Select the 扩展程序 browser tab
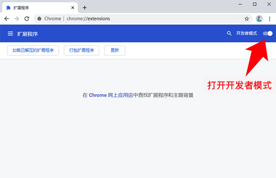 pyautogui.click(x=40, y=8)
